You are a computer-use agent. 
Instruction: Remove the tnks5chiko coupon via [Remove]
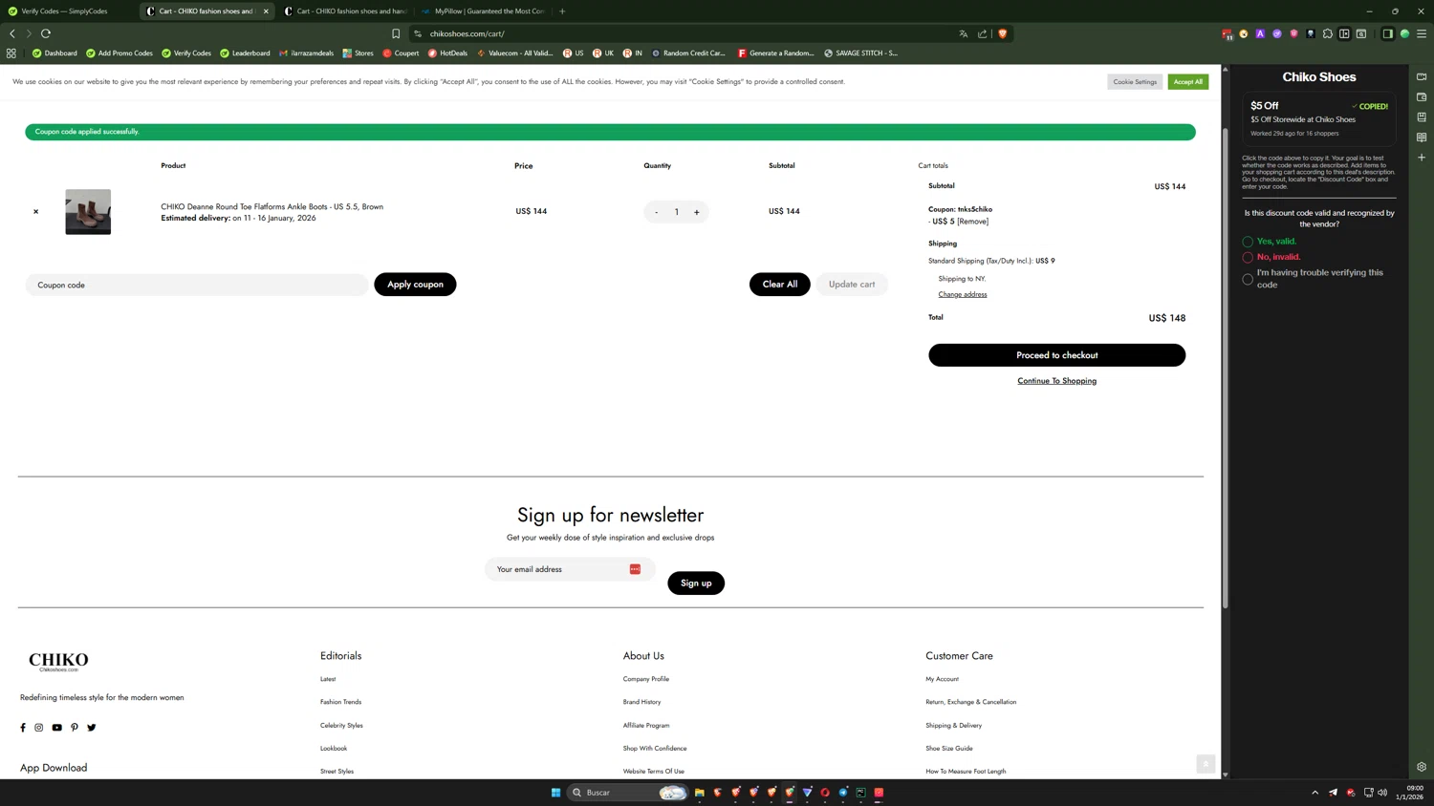[973, 222]
